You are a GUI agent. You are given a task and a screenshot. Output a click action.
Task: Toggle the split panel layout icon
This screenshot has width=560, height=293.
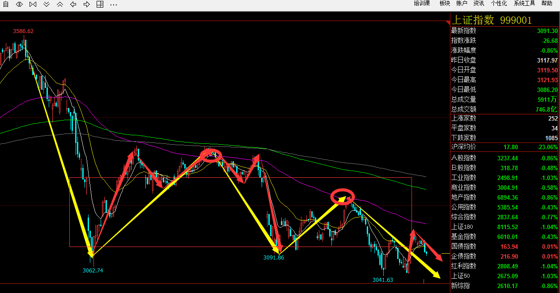click(100, 4)
